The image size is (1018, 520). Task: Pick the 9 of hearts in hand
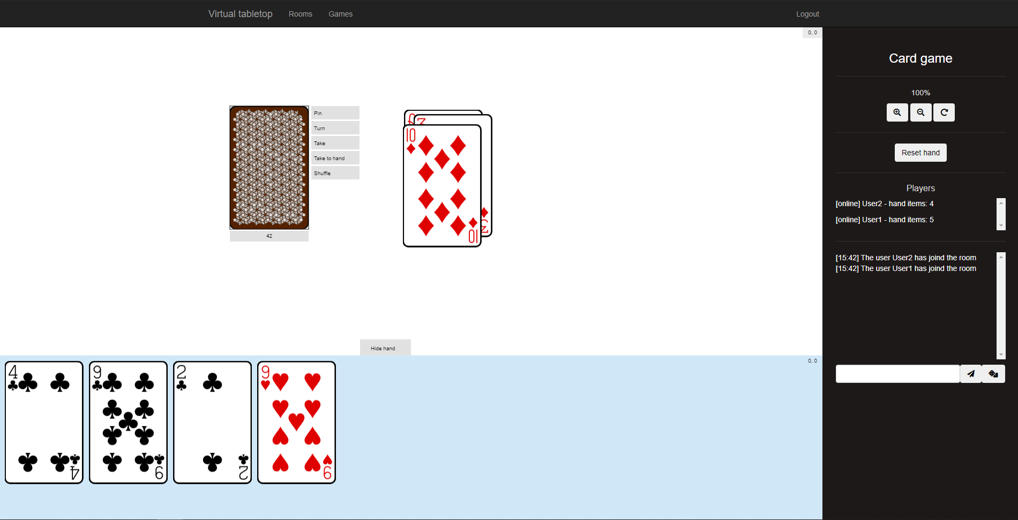point(296,422)
